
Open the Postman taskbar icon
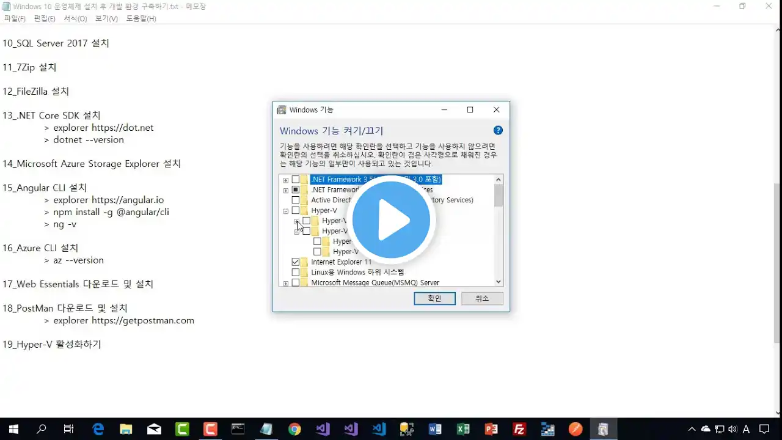tap(576, 429)
